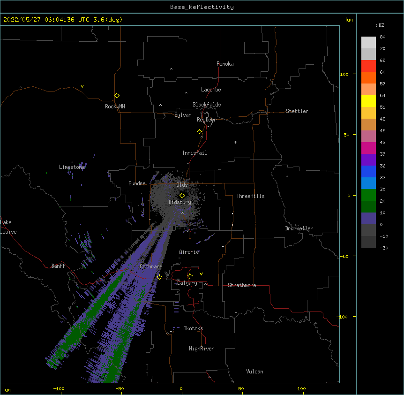The width and height of the screenshot is (404, 395).
Task: Click the Okotoks label
Action: click(193, 328)
